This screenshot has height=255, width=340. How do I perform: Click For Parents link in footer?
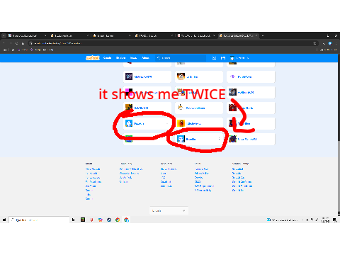91,174
